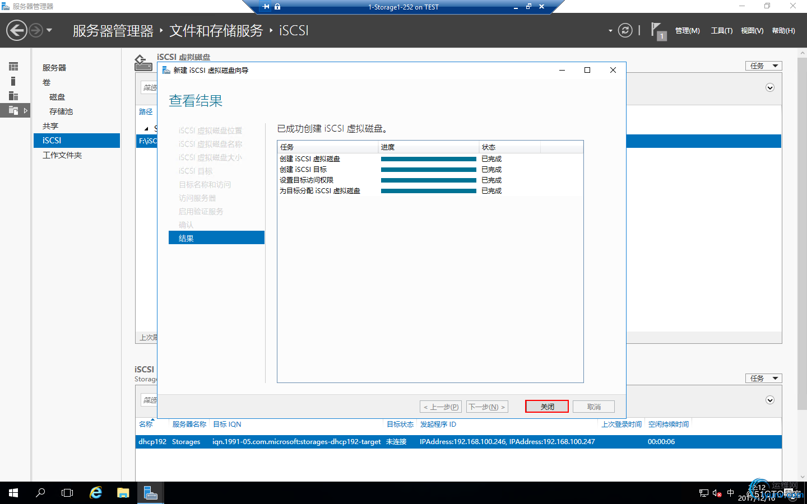Open the 视图(V) menu

tap(752, 31)
